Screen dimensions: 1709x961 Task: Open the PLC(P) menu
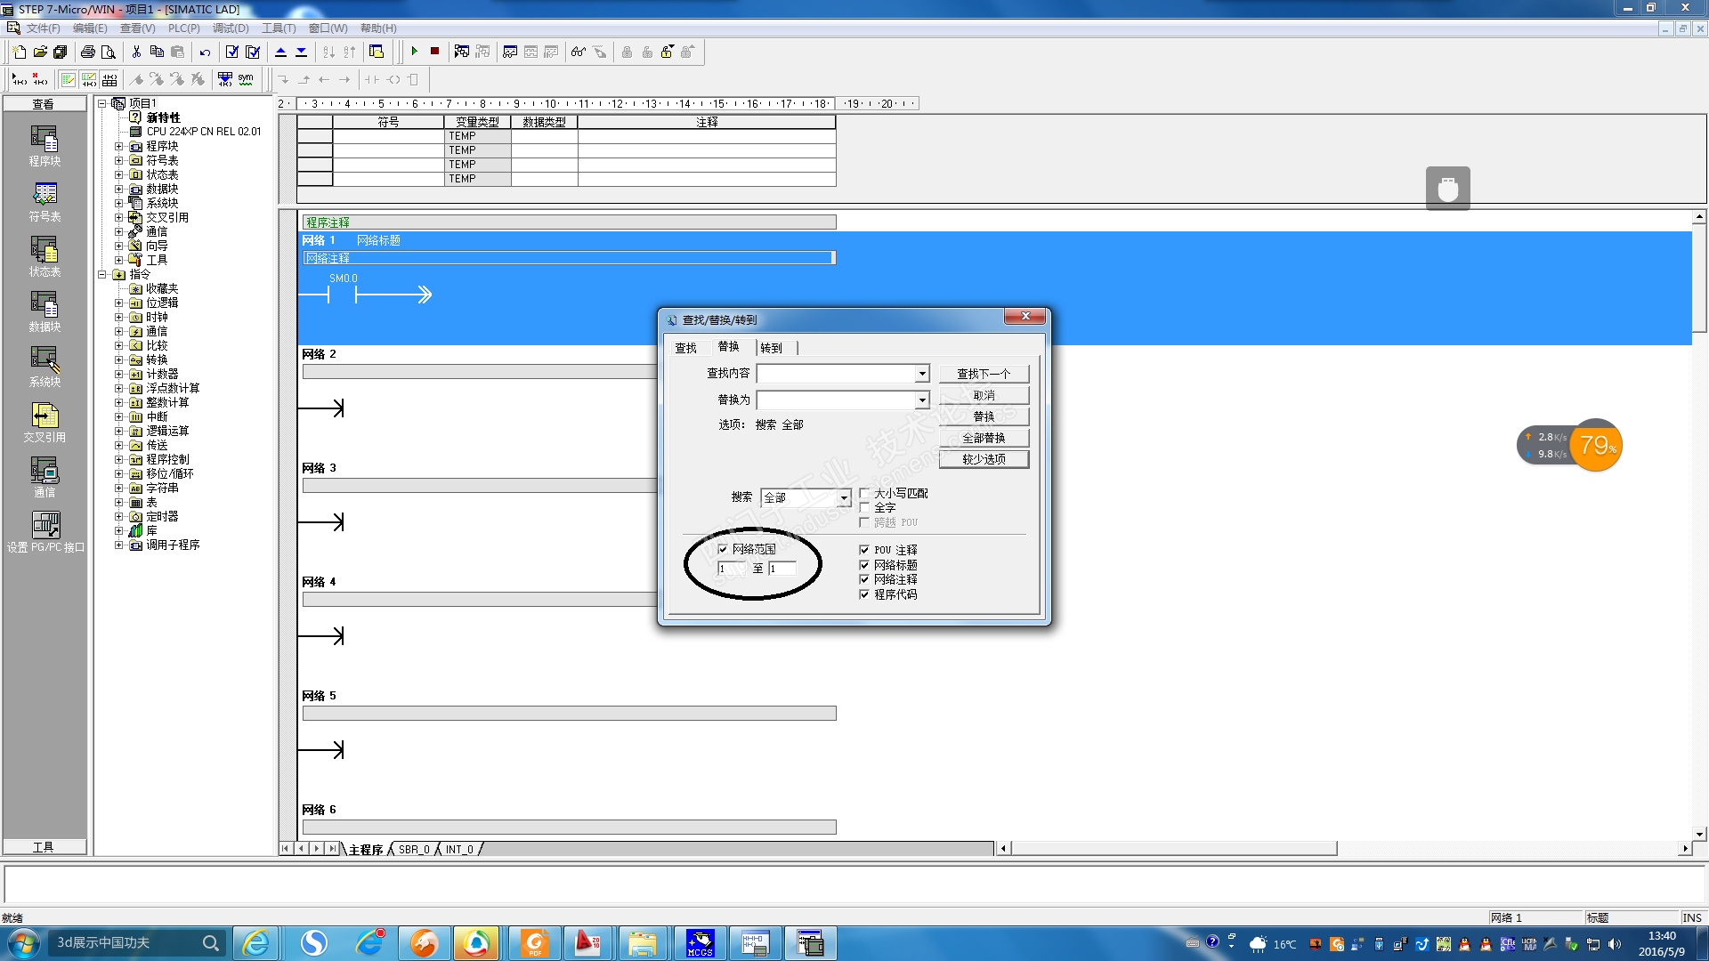pos(183,28)
